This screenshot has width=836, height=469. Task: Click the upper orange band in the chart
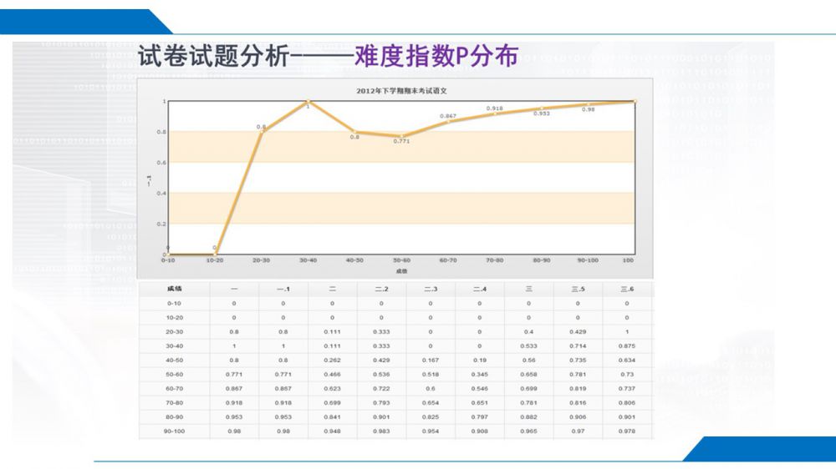tap(401, 147)
